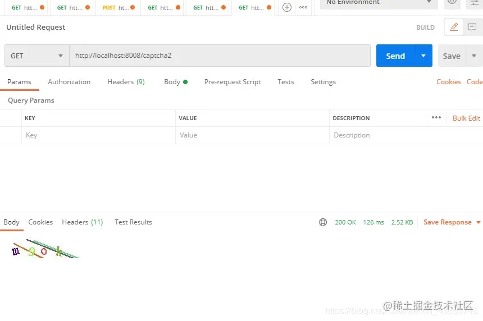Click the network globe icon in response
The width and height of the screenshot is (483, 321).
coord(323,222)
